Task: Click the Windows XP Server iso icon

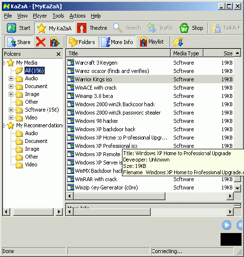Action: click(70, 163)
